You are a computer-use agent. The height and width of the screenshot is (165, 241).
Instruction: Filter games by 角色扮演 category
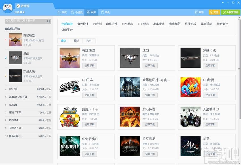(x=83, y=24)
